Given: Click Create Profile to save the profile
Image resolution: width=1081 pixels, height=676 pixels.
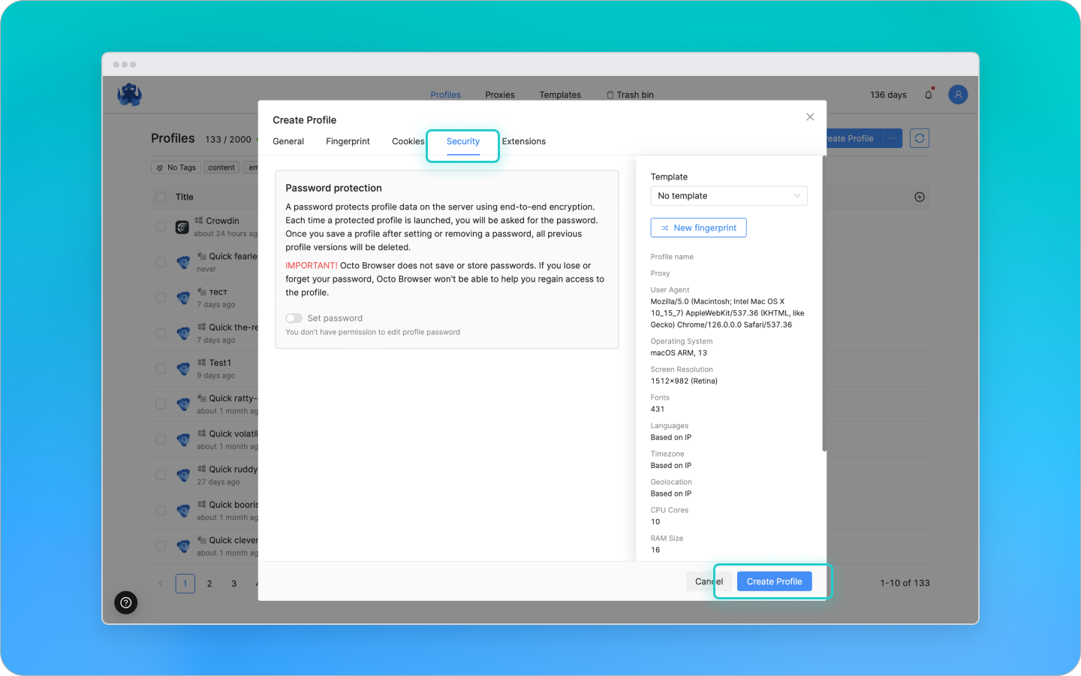Looking at the screenshot, I should click(x=774, y=581).
